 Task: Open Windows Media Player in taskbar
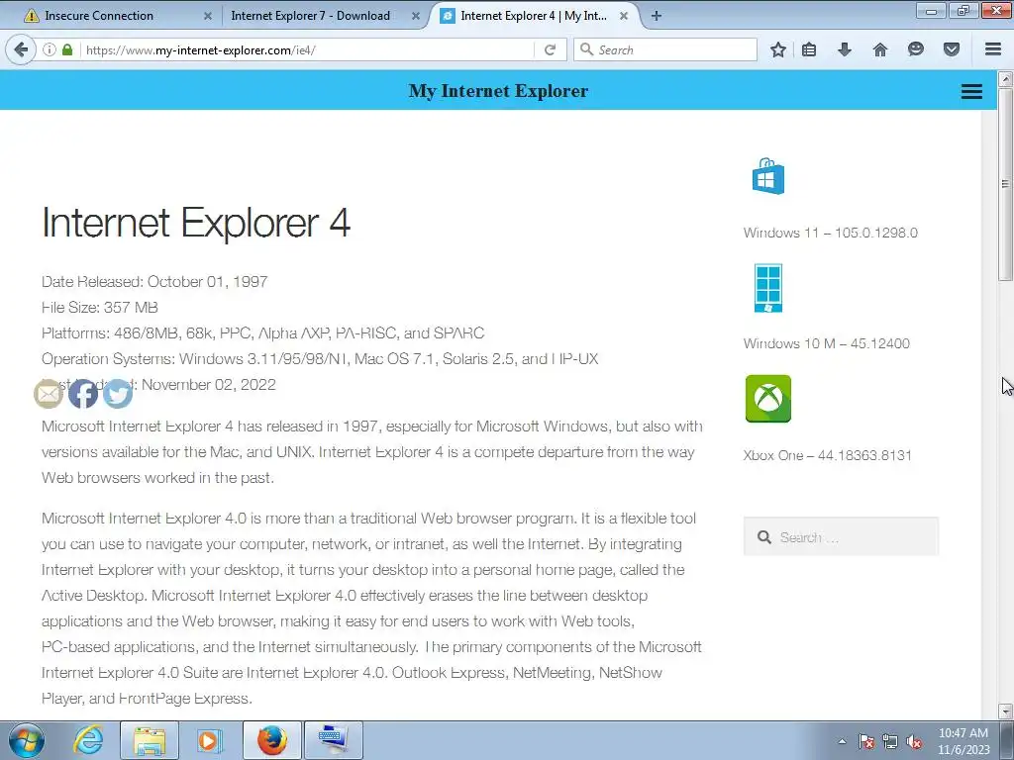[x=210, y=740]
